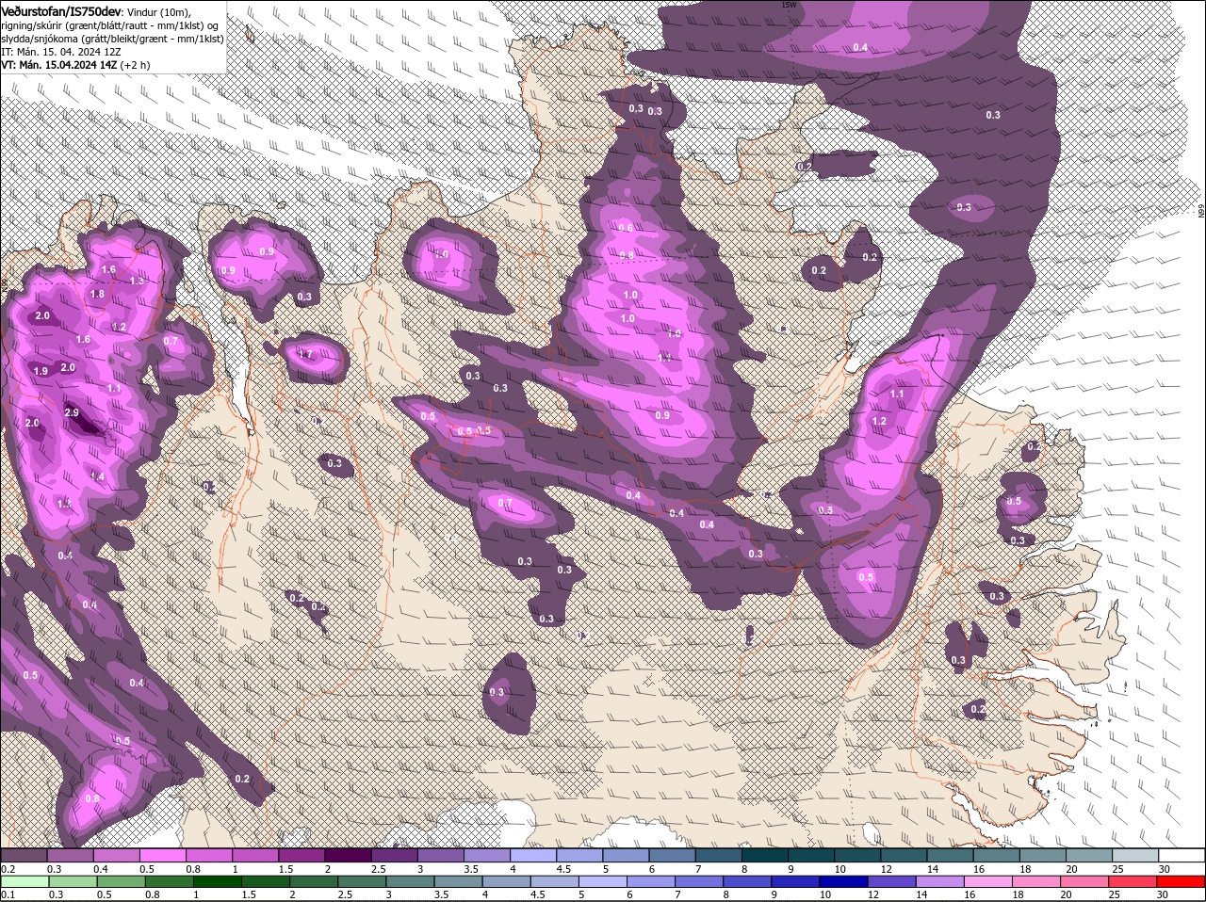Viewport: 1206px width, 902px height.
Task: Select the 'IT: Mán. 15. 04. 2024 12Z' line
Action: click(x=61, y=52)
